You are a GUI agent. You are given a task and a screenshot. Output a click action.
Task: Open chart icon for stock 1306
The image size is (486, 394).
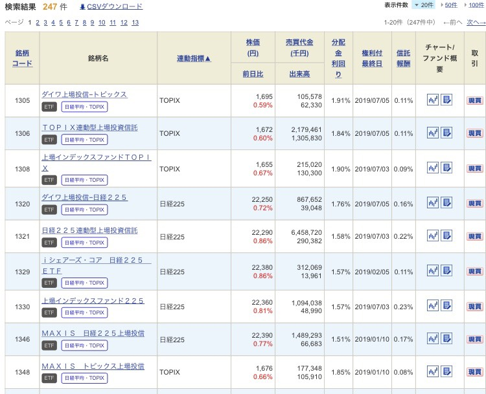[x=433, y=133]
